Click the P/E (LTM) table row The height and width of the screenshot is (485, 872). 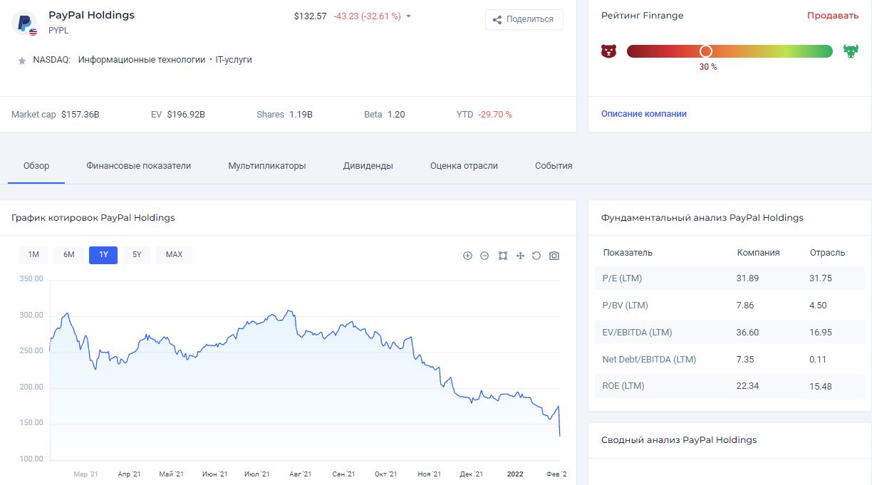tap(729, 278)
